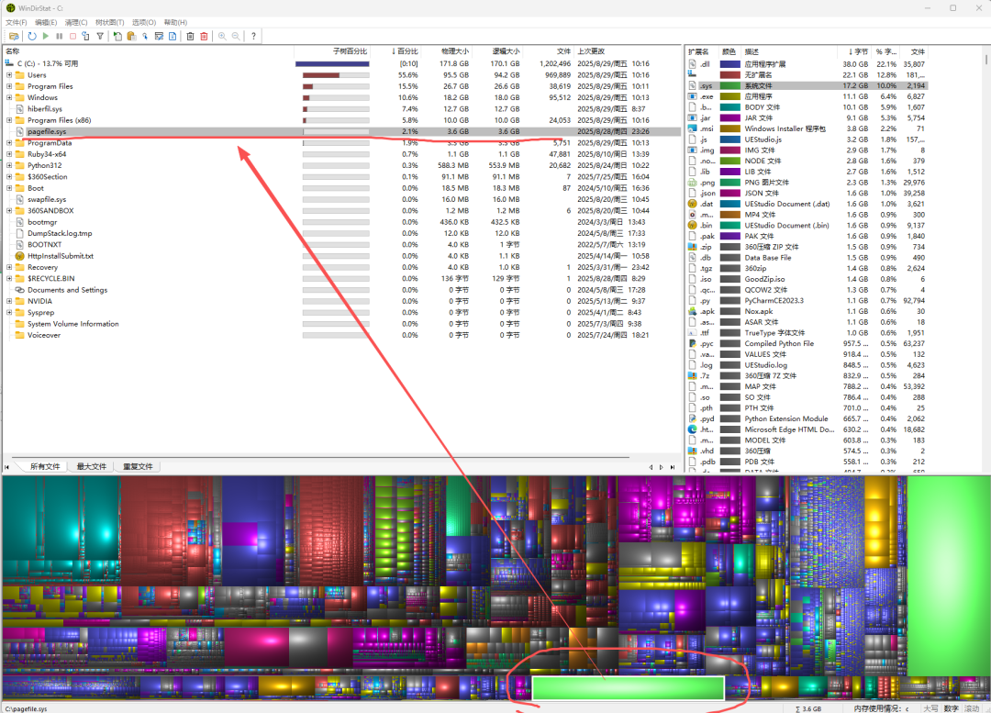Switch to the 重复文件 tab
The height and width of the screenshot is (713, 991).
coord(138,466)
